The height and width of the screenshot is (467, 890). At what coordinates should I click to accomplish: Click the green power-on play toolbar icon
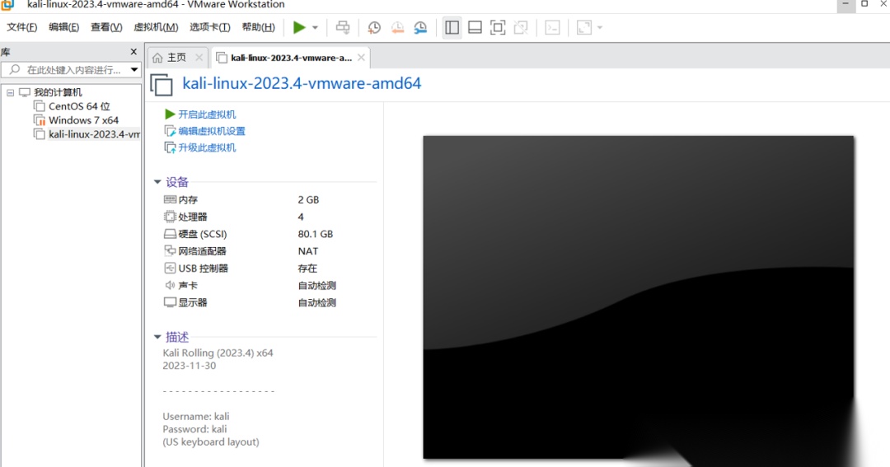point(299,27)
